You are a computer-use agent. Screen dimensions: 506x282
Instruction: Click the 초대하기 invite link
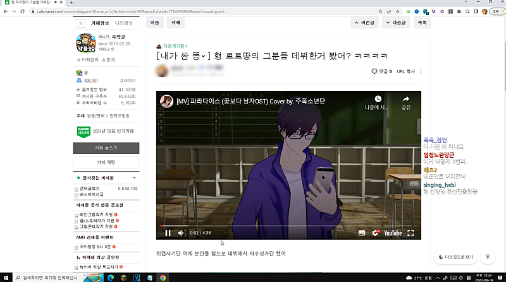[128, 81]
